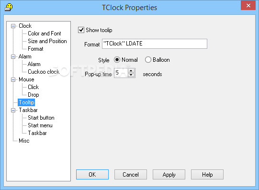
Task: Select the Tooltip tree item
Action: (26, 102)
